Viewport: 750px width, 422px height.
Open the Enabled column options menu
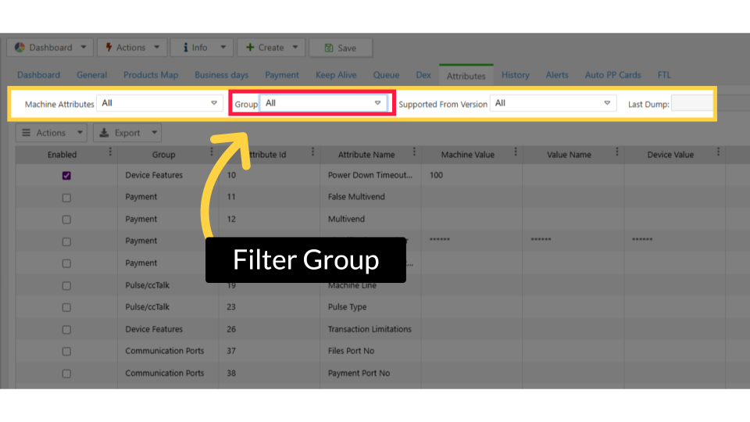(110, 153)
